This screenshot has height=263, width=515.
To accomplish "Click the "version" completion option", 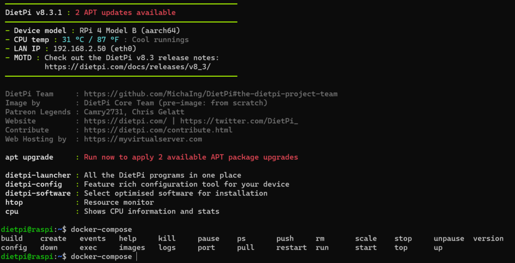I will (x=488, y=238).
